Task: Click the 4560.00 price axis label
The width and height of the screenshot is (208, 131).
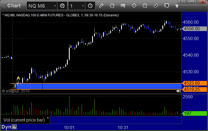Action: click(x=191, y=22)
